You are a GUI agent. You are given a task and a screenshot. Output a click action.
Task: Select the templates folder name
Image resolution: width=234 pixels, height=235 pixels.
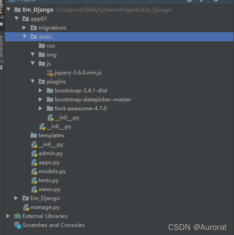[x=51, y=135]
